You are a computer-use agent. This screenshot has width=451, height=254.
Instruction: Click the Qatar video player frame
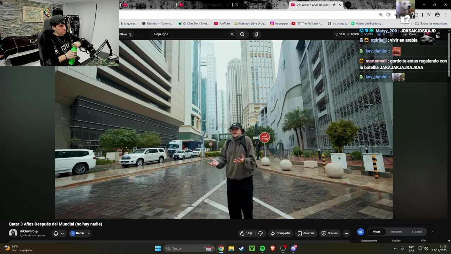tap(224, 129)
